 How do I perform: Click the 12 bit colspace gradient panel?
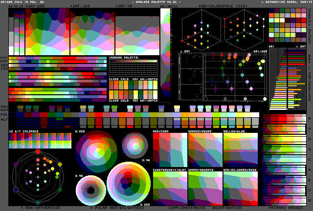coord(40,142)
